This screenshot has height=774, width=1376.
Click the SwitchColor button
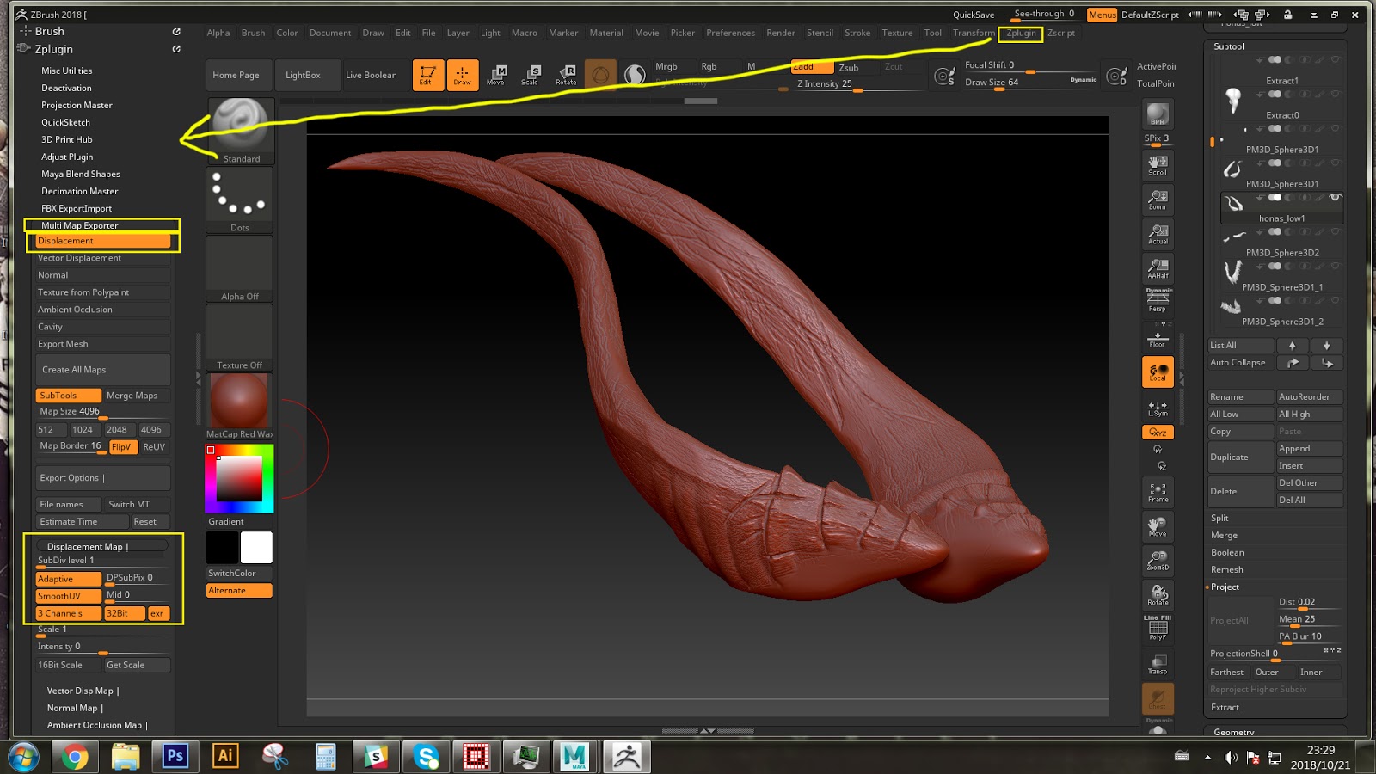tap(240, 574)
